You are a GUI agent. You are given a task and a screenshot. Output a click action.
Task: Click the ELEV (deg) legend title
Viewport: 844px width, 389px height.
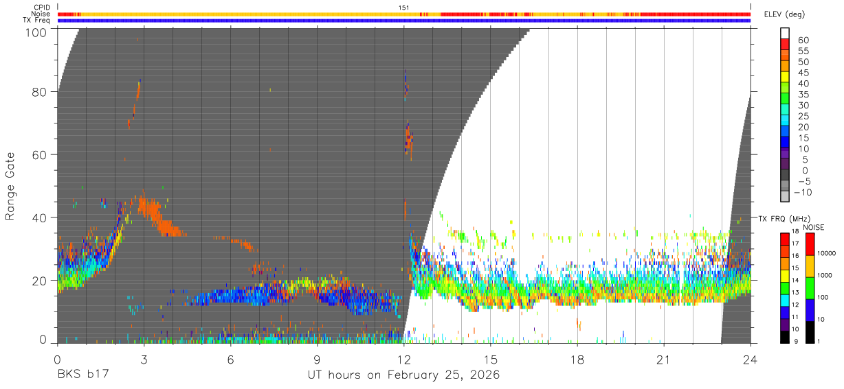click(x=784, y=14)
